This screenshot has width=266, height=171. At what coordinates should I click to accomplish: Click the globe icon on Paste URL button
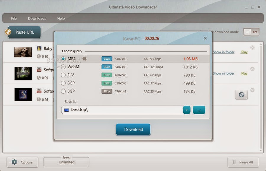point(8,32)
